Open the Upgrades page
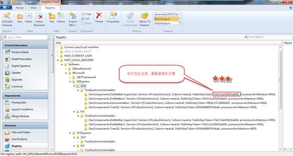Image resolution: width=293 pixels, height=156 pixels. [x=17, y=80]
